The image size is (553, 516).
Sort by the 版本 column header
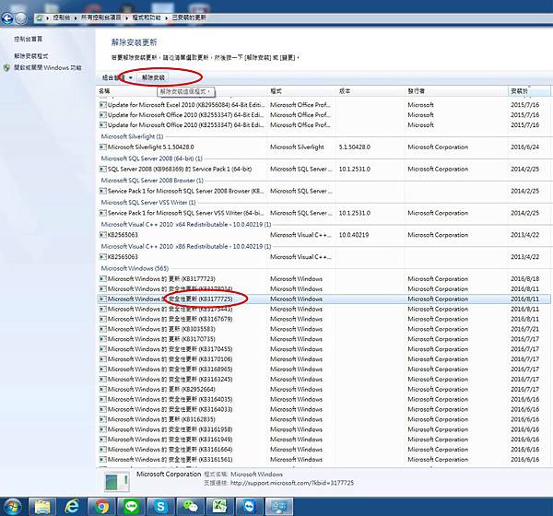tap(370, 91)
